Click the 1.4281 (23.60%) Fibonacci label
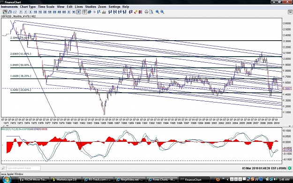Viewport: 293px width, 183px height. click(x=21, y=90)
